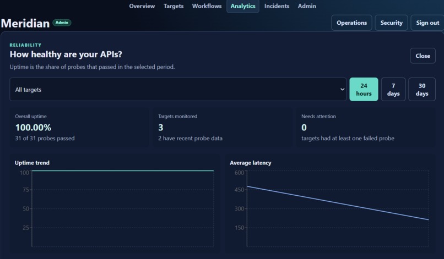Click the Needs attention count 0

click(x=304, y=128)
